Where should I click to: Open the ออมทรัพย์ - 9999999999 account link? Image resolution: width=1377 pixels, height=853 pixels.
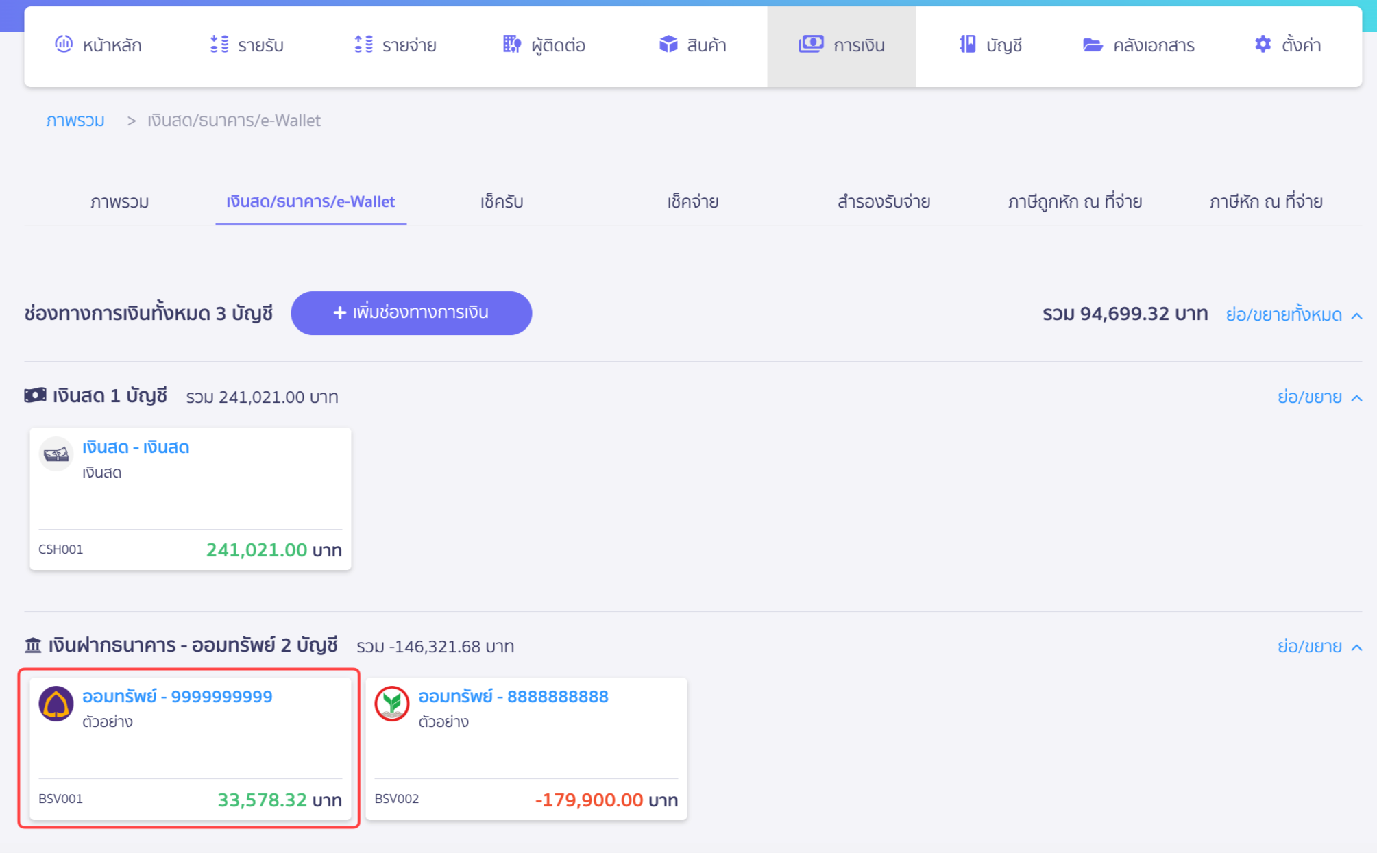click(178, 697)
